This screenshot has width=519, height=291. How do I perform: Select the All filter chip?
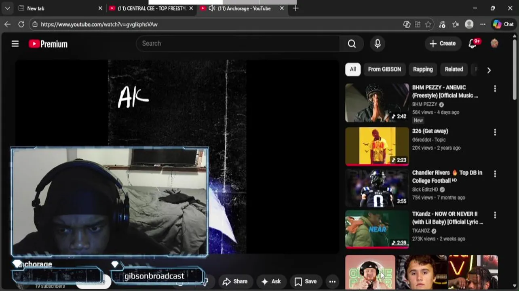[353, 69]
